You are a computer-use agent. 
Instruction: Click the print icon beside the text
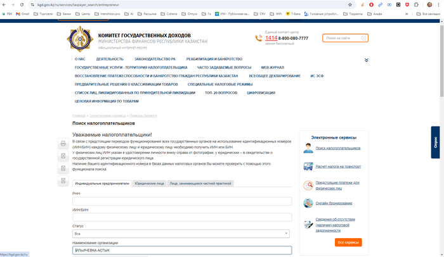point(63,144)
